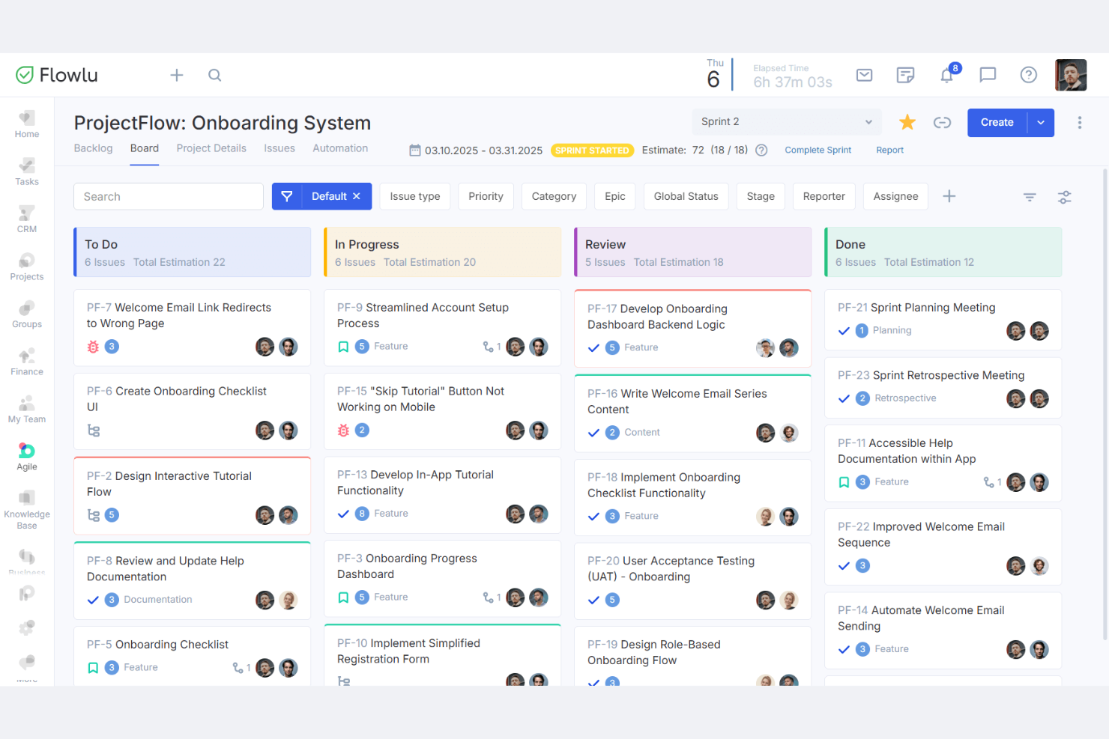Viewport: 1109px width, 739px height.
Task: Focus the board Search field
Action: pos(169,196)
